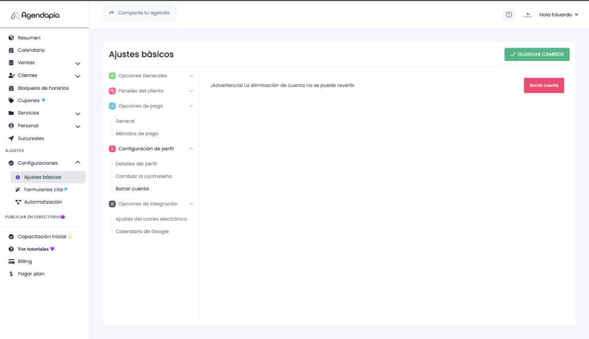Expand the Ventas sidebar menu
This screenshot has width=589, height=339.
point(78,63)
